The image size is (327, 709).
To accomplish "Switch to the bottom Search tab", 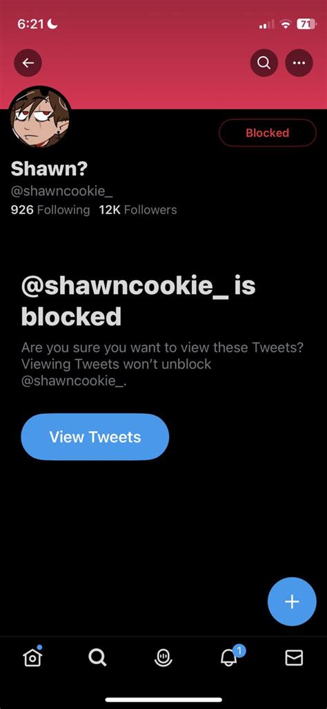I will (97, 657).
